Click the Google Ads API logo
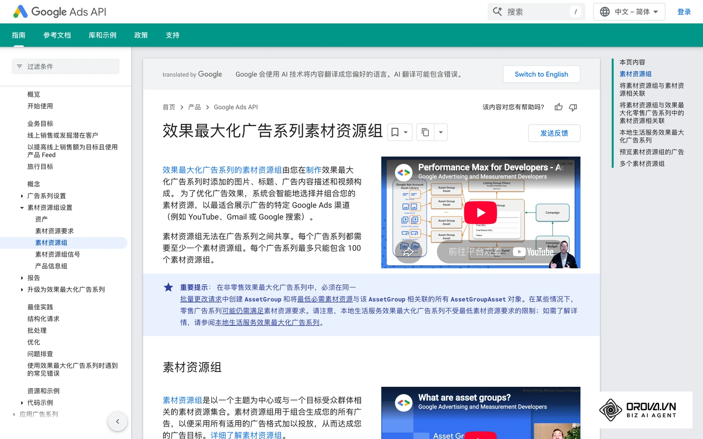This screenshot has width=703, height=439. [60, 12]
